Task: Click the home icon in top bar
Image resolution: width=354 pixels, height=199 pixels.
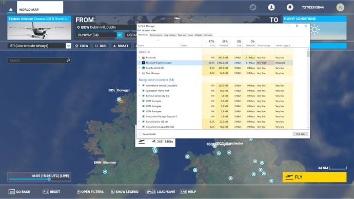Action: click(x=11, y=10)
